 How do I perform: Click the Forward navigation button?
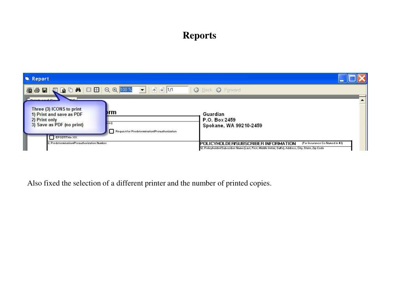pos(228,90)
